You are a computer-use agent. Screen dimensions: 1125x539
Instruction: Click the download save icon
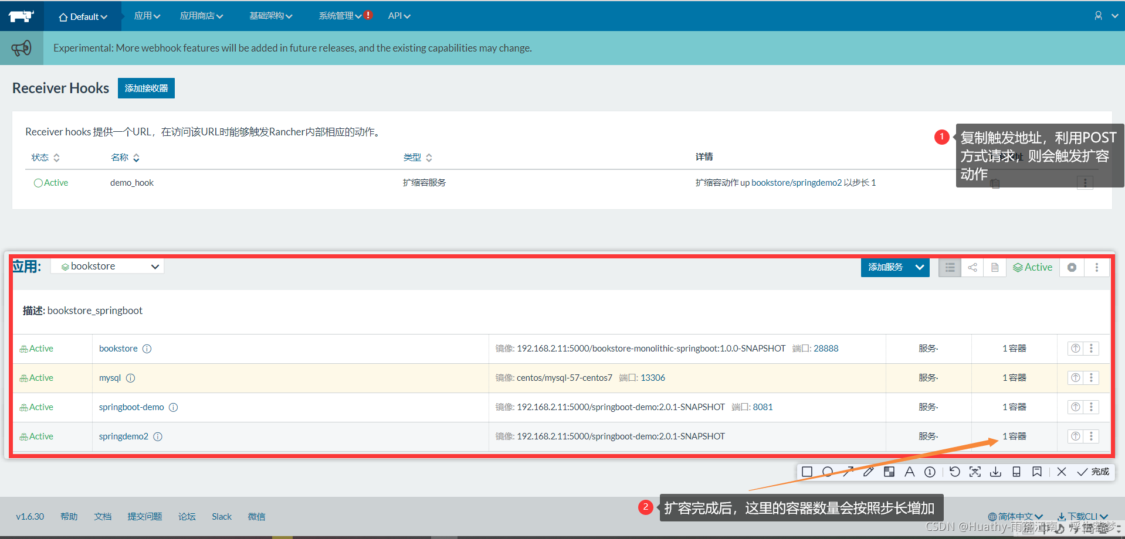coord(996,472)
